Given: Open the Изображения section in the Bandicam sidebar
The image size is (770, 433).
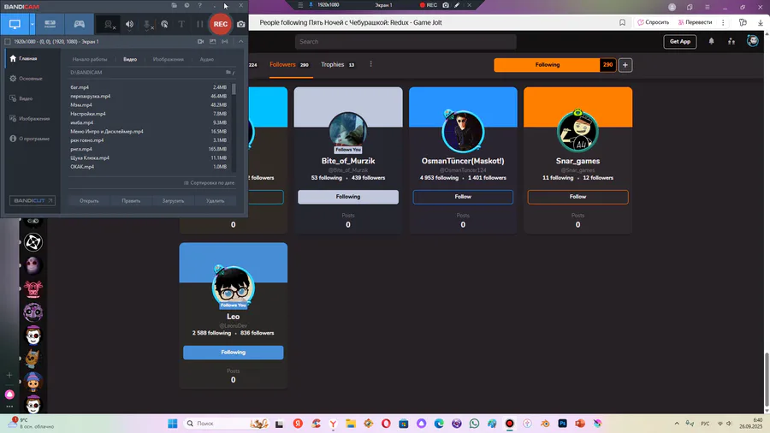Looking at the screenshot, I should coord(31,119).
